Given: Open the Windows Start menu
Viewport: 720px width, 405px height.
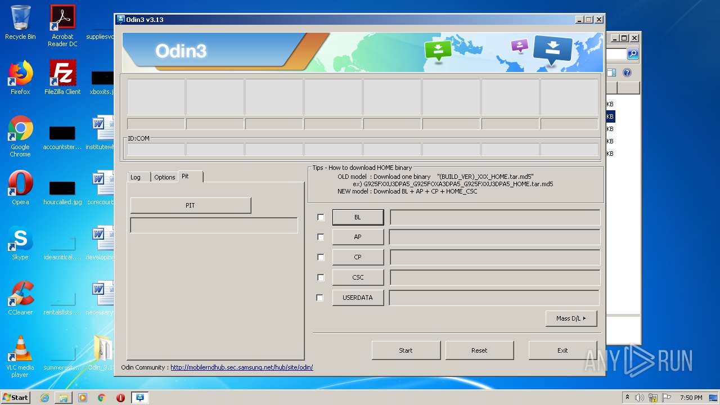Looking at the screenshot, I should pos(16,398).
